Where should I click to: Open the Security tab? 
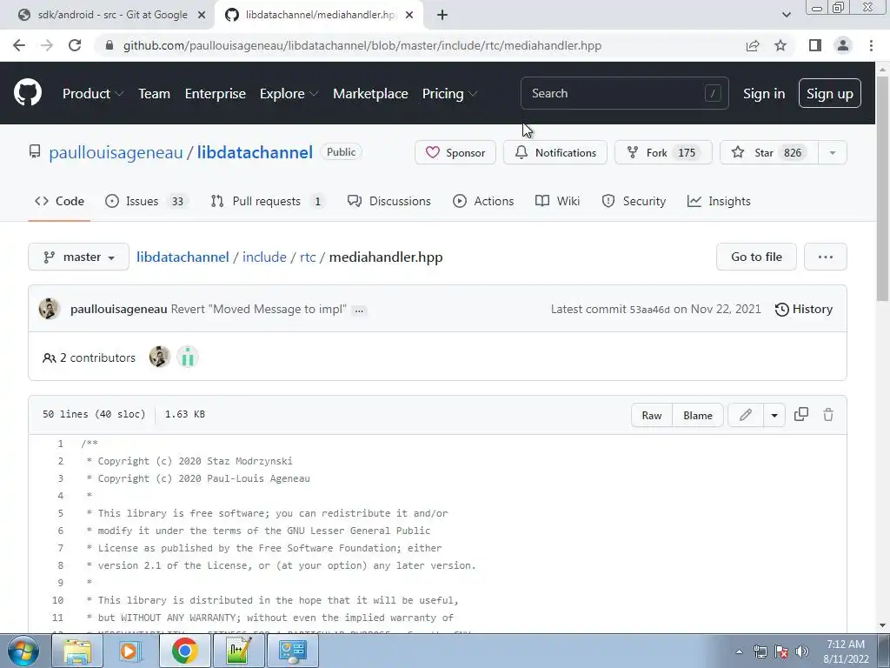(x=634, y=201)
